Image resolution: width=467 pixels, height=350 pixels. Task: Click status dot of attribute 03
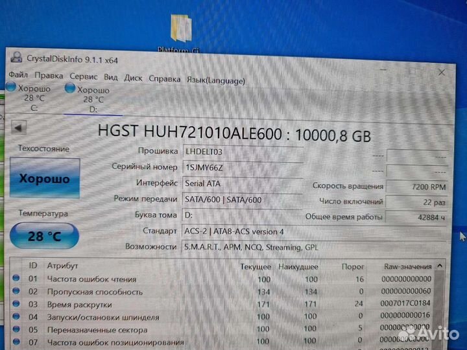(16, 303)
